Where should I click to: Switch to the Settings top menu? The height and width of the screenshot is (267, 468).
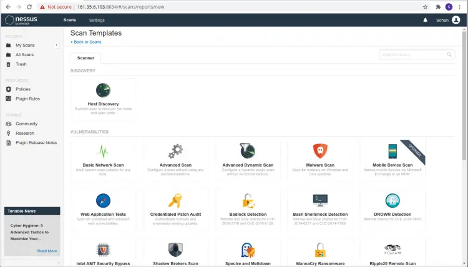click(x=97, y=20)
